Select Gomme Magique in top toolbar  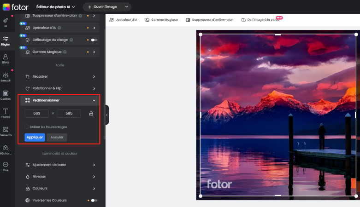point(162,20)
